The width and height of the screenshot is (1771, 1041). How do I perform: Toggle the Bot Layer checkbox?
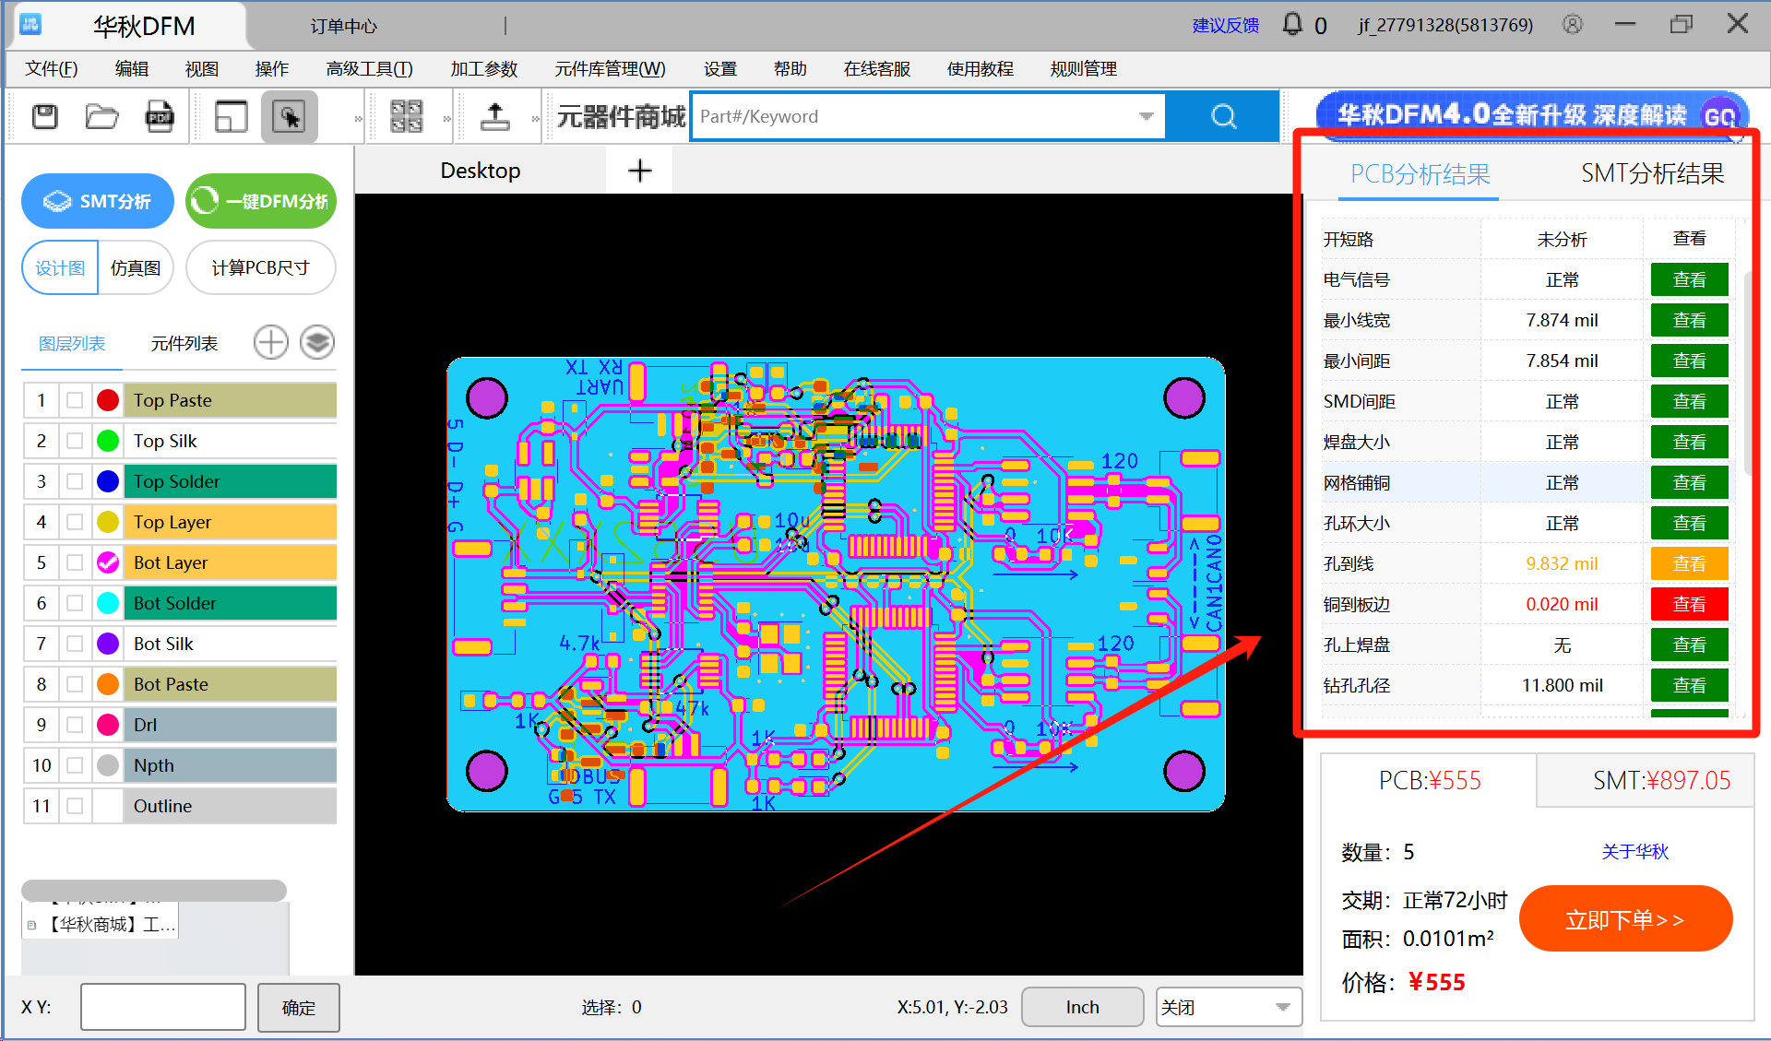[75, 562]
